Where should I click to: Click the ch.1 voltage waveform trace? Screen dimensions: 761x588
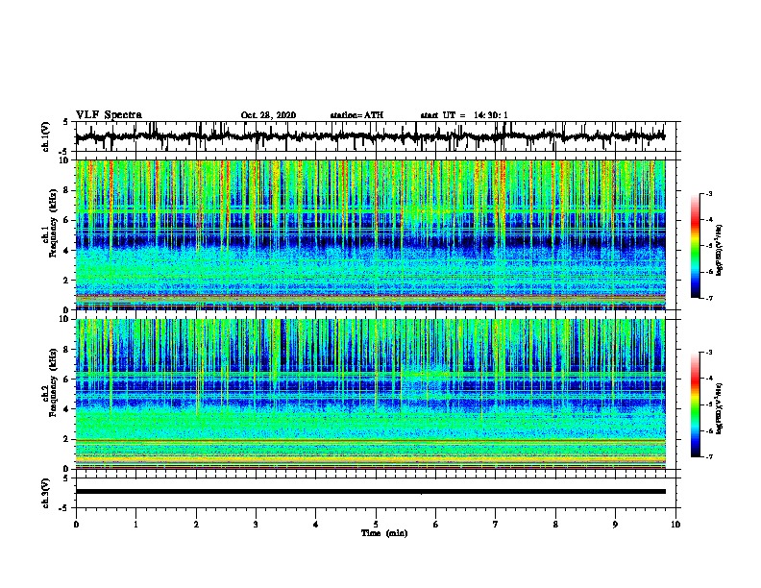pyautogui.click(x=370, y=136)
